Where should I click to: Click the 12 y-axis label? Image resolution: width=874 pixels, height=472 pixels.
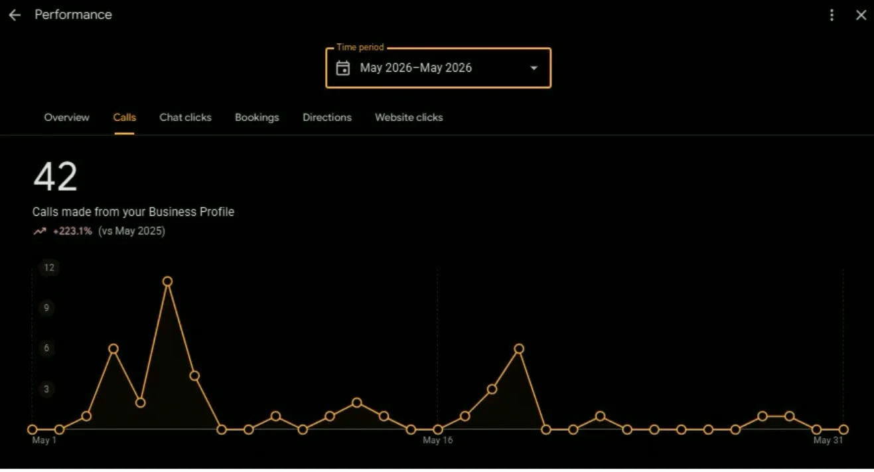coord(48,268)
